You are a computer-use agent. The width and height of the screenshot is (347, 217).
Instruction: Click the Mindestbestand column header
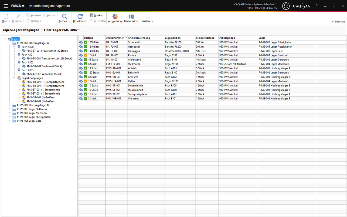point(205,38)
